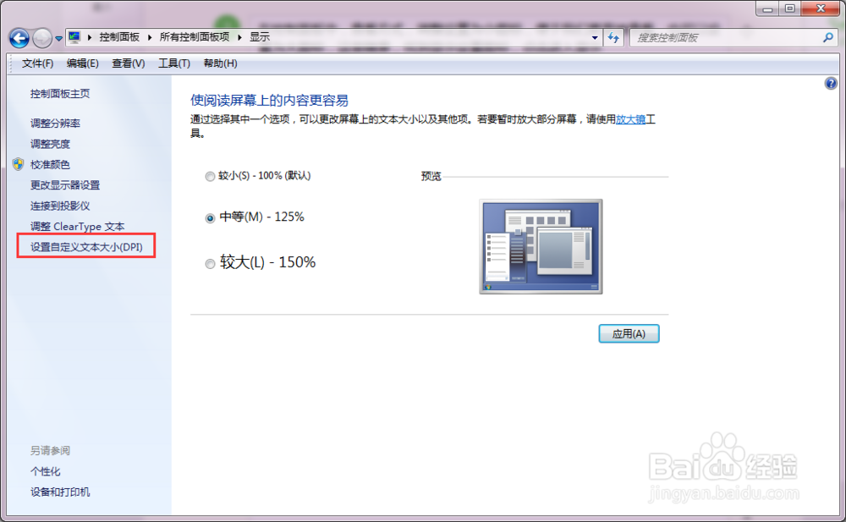Open the 个性化 link under 另请参阅
Viewport: 846px width, 522px height.
pyautogui.click(x=44, y=471)
